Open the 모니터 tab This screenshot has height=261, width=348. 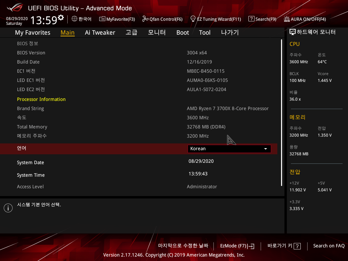click(157, 33)
